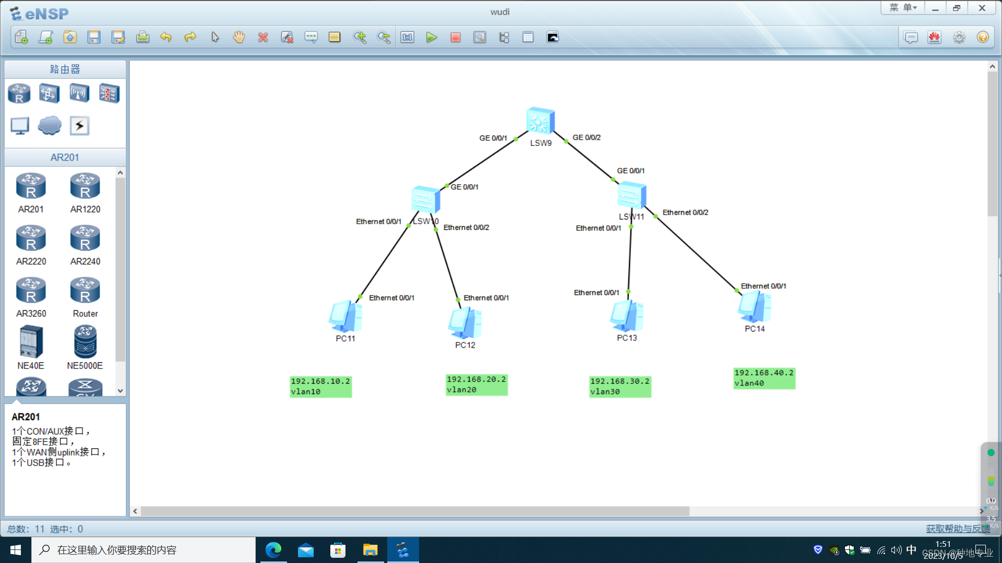This screenshot has height=563, width=1002.
Task: Click the zoom in magnifier icon
Action: click(360, 38)
